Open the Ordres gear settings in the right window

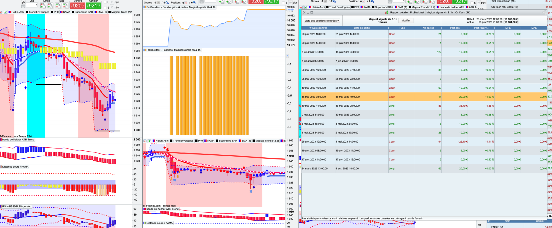coord(334,1)
